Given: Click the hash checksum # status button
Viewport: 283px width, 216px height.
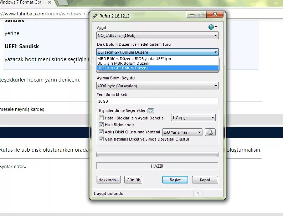Looking at the screenshot, I should (x=198, y=193).
